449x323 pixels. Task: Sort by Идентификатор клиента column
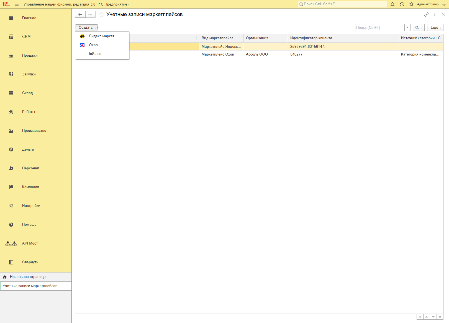click(343, 38)
